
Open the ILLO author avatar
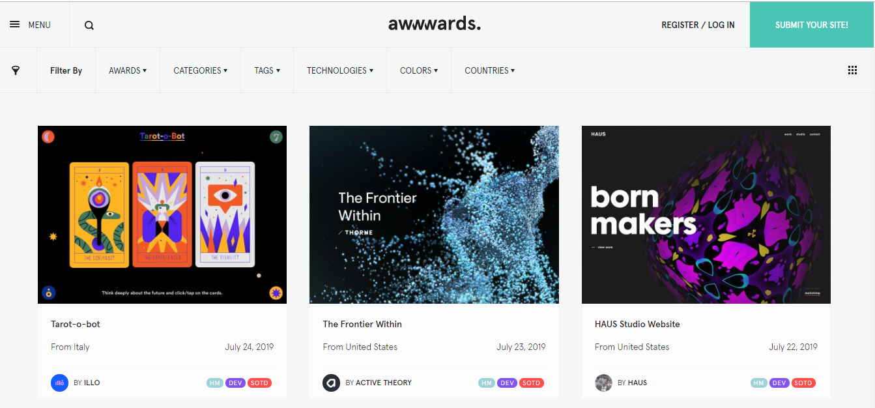click(x=59, y=383)
